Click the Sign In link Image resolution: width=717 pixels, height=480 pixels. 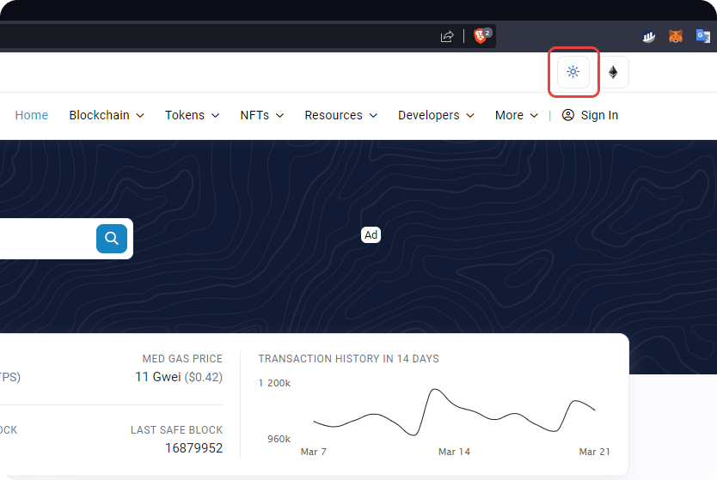click(x=599, y=115)
